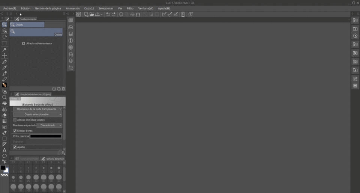Screen dimensions: 360x193
Task: Expand the save icon dropdown arrow
Action: tap(102, 14)
